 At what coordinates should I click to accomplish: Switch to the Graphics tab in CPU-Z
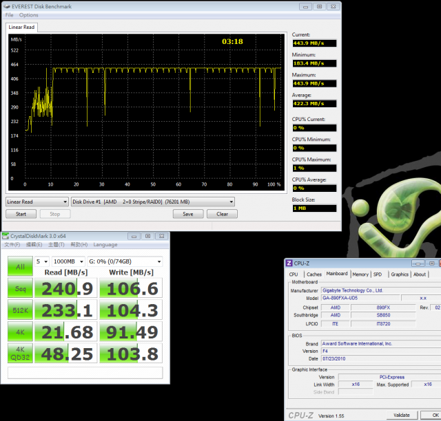click(400, 274)
